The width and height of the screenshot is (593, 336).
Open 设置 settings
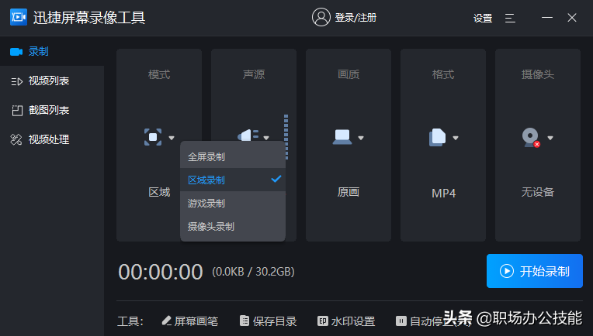(483, 18)
